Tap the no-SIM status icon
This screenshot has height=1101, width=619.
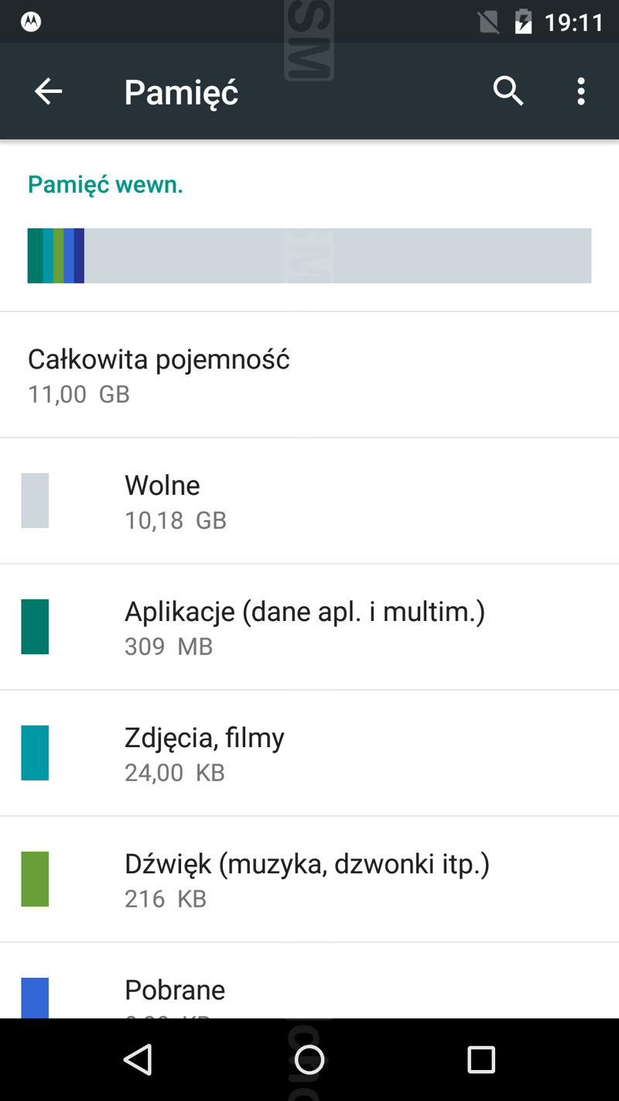(488, 22)
